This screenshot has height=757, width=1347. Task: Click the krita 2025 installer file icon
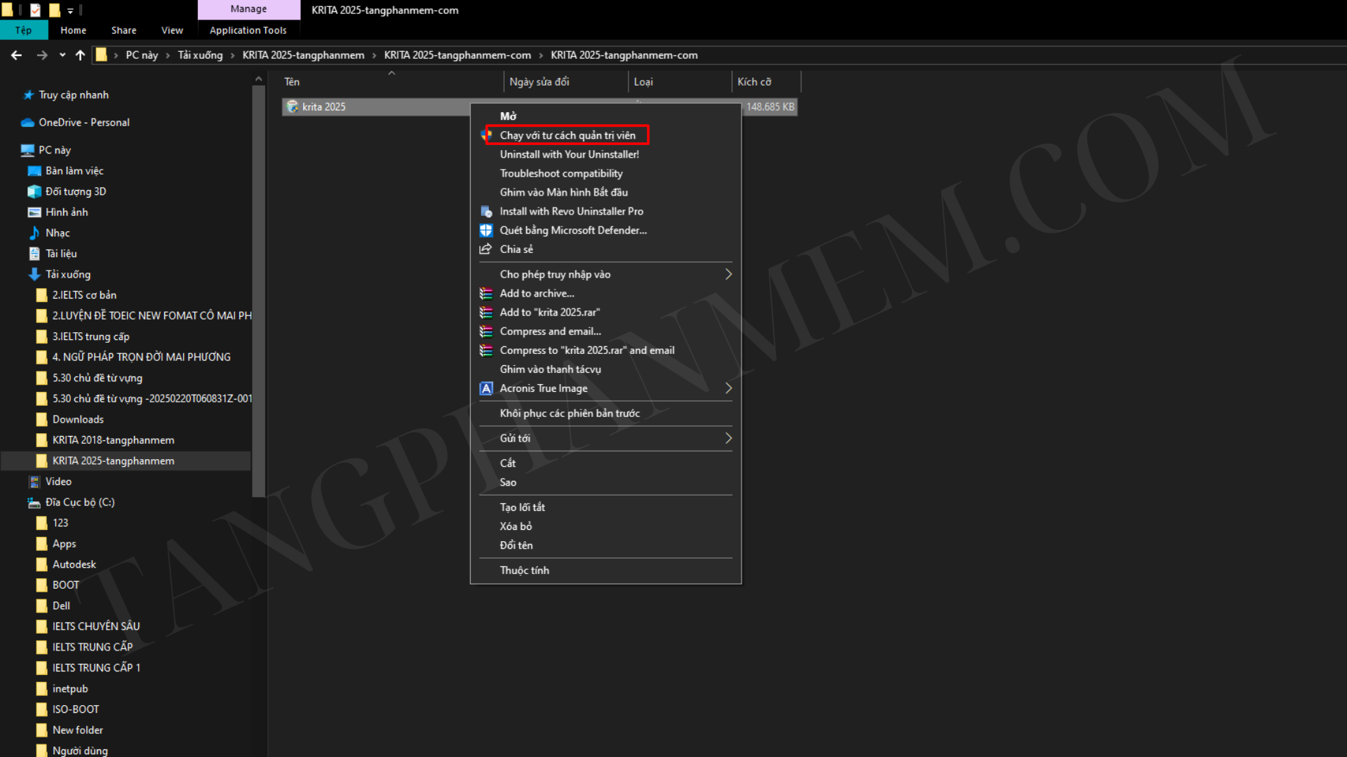293,107
